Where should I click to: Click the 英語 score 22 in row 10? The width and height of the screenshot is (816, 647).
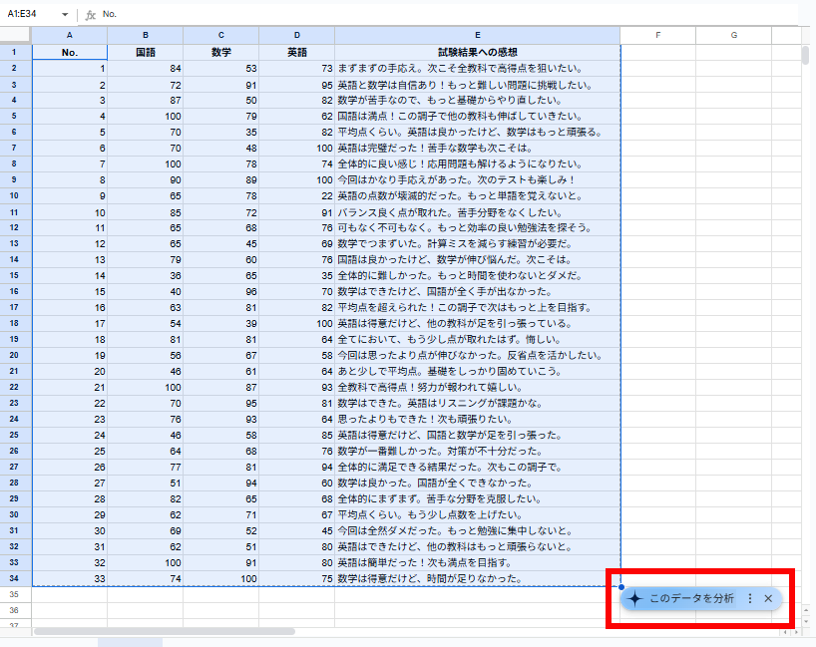click(296, 196)
